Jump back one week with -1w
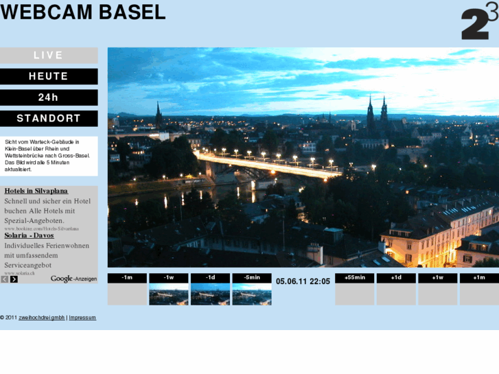This screenshot has width=499, height=374. click(x=169, y=278)
